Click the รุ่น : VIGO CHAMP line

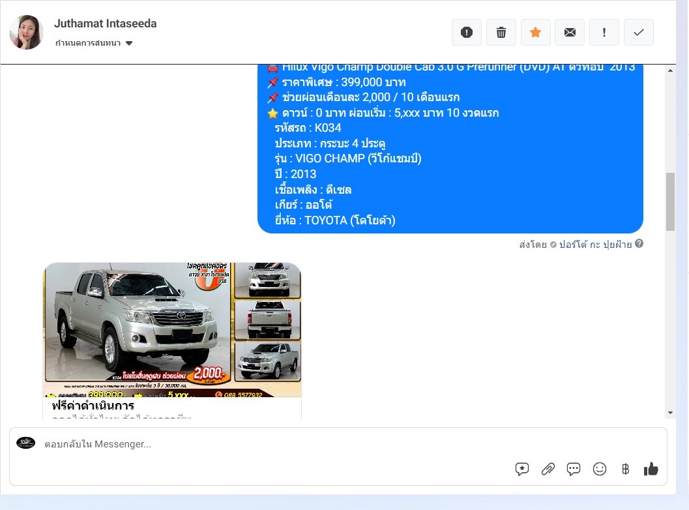[x=348, y=158]
